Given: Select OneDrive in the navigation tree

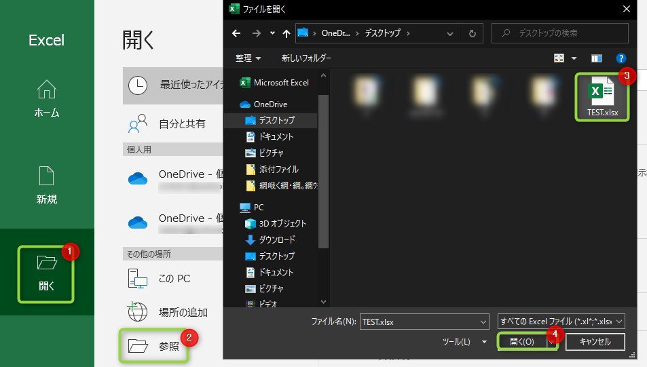Looking at the screenshot, I should 264,104.
